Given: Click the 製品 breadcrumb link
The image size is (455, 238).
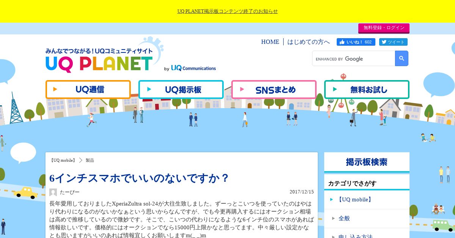Looking at the screenshot, I should [x=90, y=160].
